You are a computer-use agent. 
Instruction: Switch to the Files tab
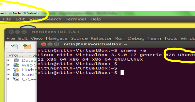point(32,55)
